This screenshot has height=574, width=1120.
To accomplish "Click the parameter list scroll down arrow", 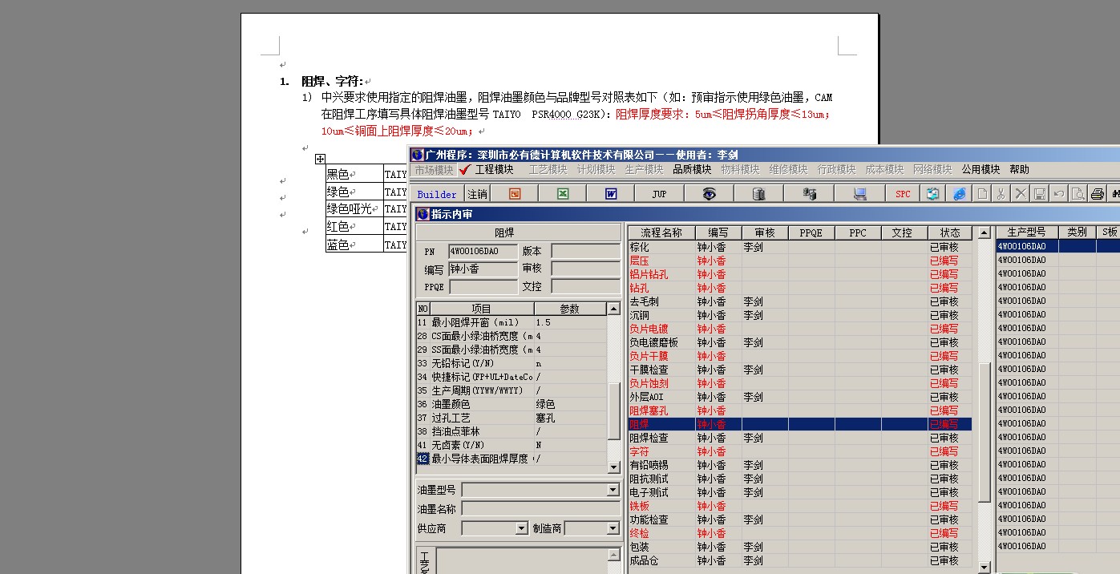I will 614,467.
